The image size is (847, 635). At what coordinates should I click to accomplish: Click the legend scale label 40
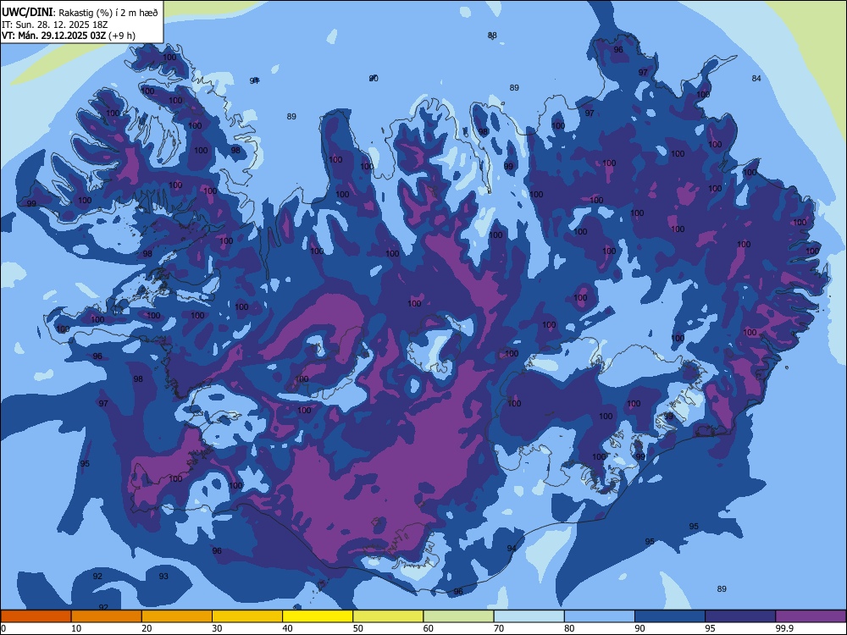pos(288,628)
